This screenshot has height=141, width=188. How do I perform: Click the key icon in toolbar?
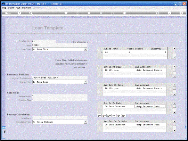click(8, 13)
